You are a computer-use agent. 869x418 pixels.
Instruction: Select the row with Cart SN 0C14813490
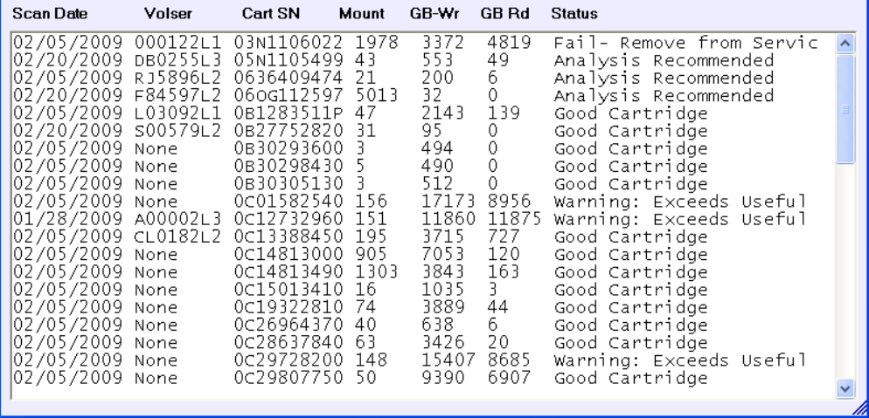click(x=423, y=272)
